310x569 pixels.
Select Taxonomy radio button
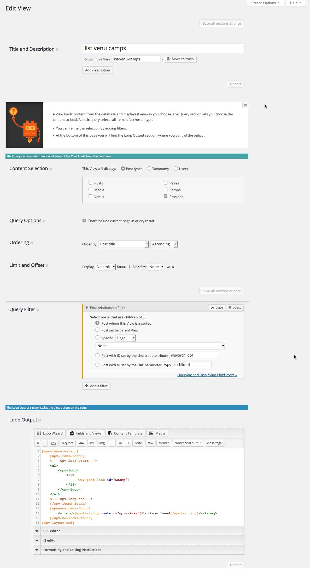[149, 168]
